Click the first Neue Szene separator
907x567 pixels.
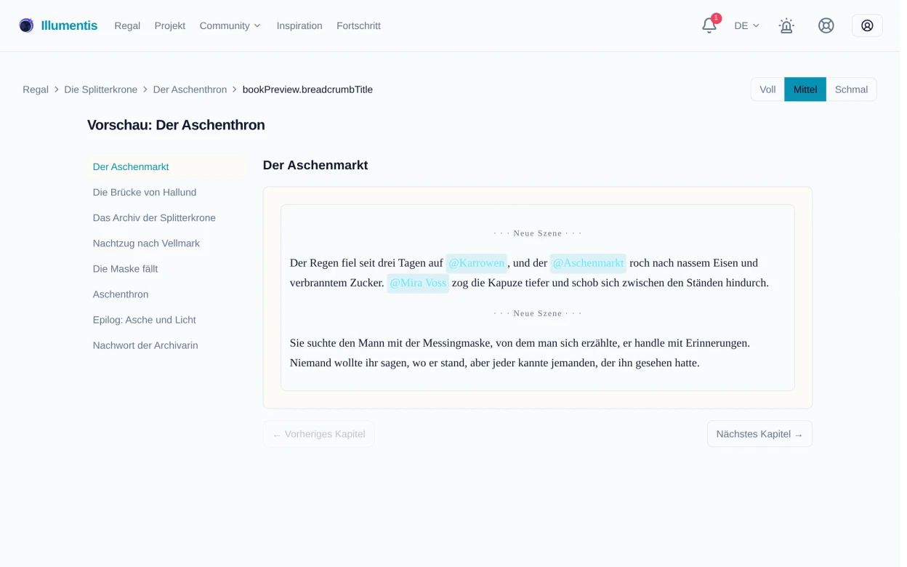click(x=538, y=233)
